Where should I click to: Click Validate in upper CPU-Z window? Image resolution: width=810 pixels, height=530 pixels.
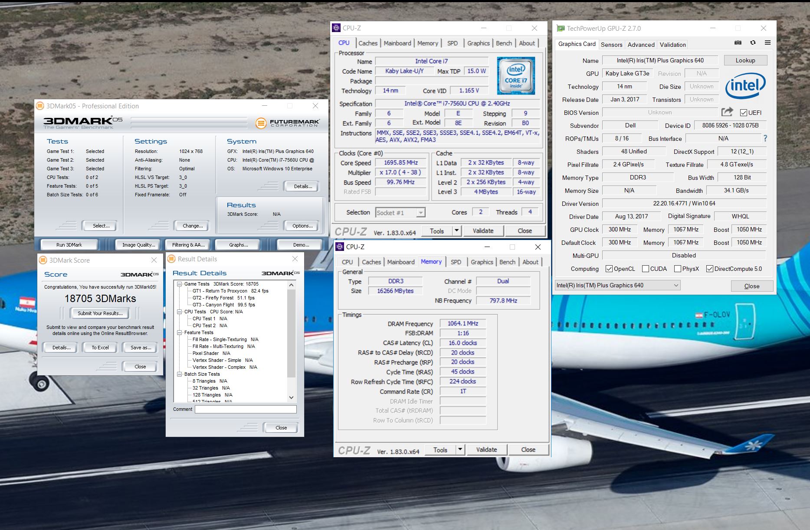pyautogui.click(x=483, y=231)
